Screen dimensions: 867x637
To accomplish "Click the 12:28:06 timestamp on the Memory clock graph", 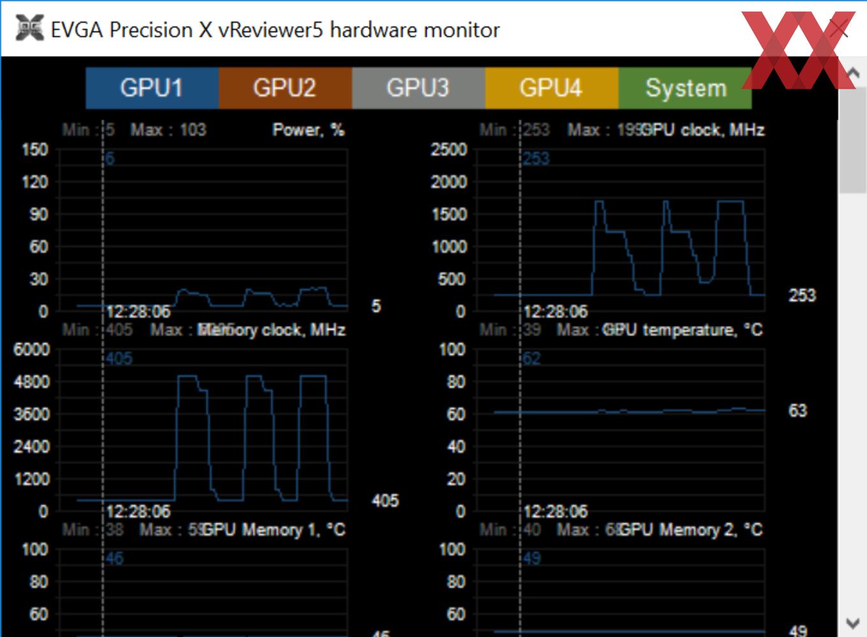I will click(x=138, y=511).
